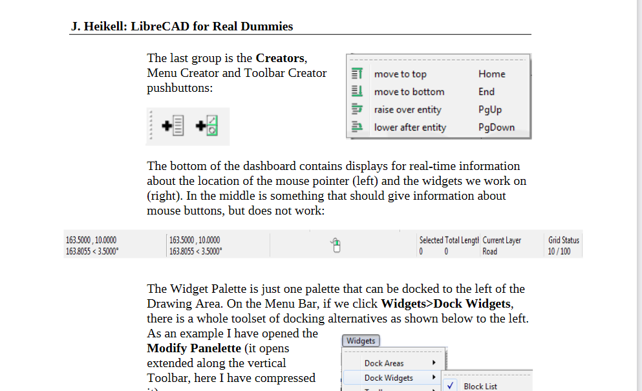Click the 'move to bottom' ordering icon

point(356,91)
